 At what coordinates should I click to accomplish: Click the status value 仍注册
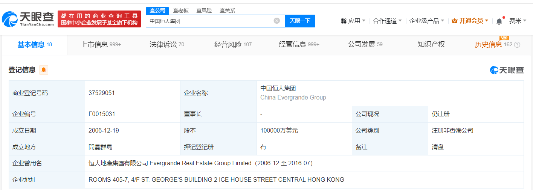[x=441, y=114]
